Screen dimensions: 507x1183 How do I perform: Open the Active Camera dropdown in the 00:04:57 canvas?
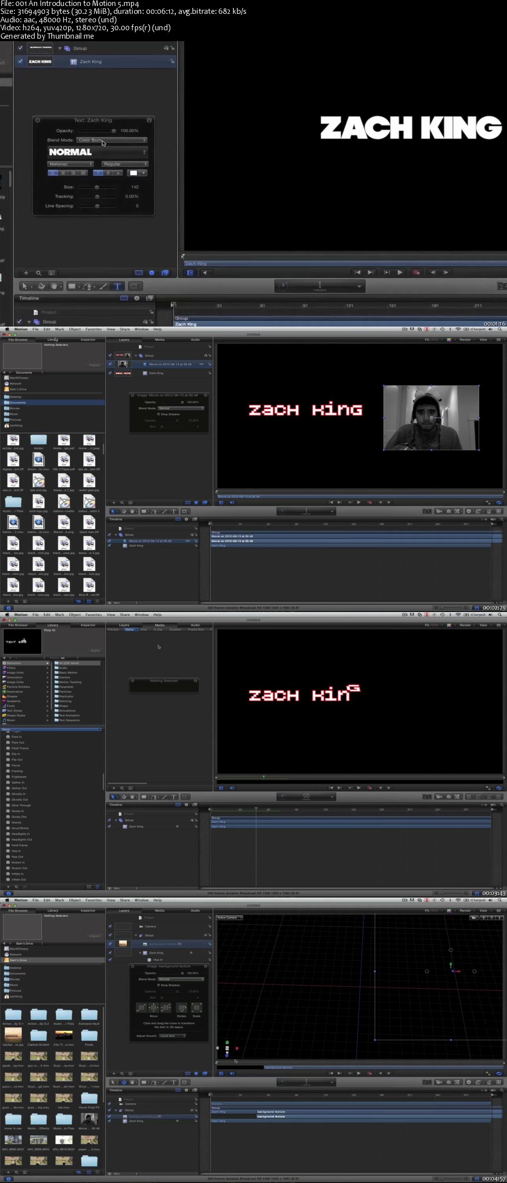(229, 918)
